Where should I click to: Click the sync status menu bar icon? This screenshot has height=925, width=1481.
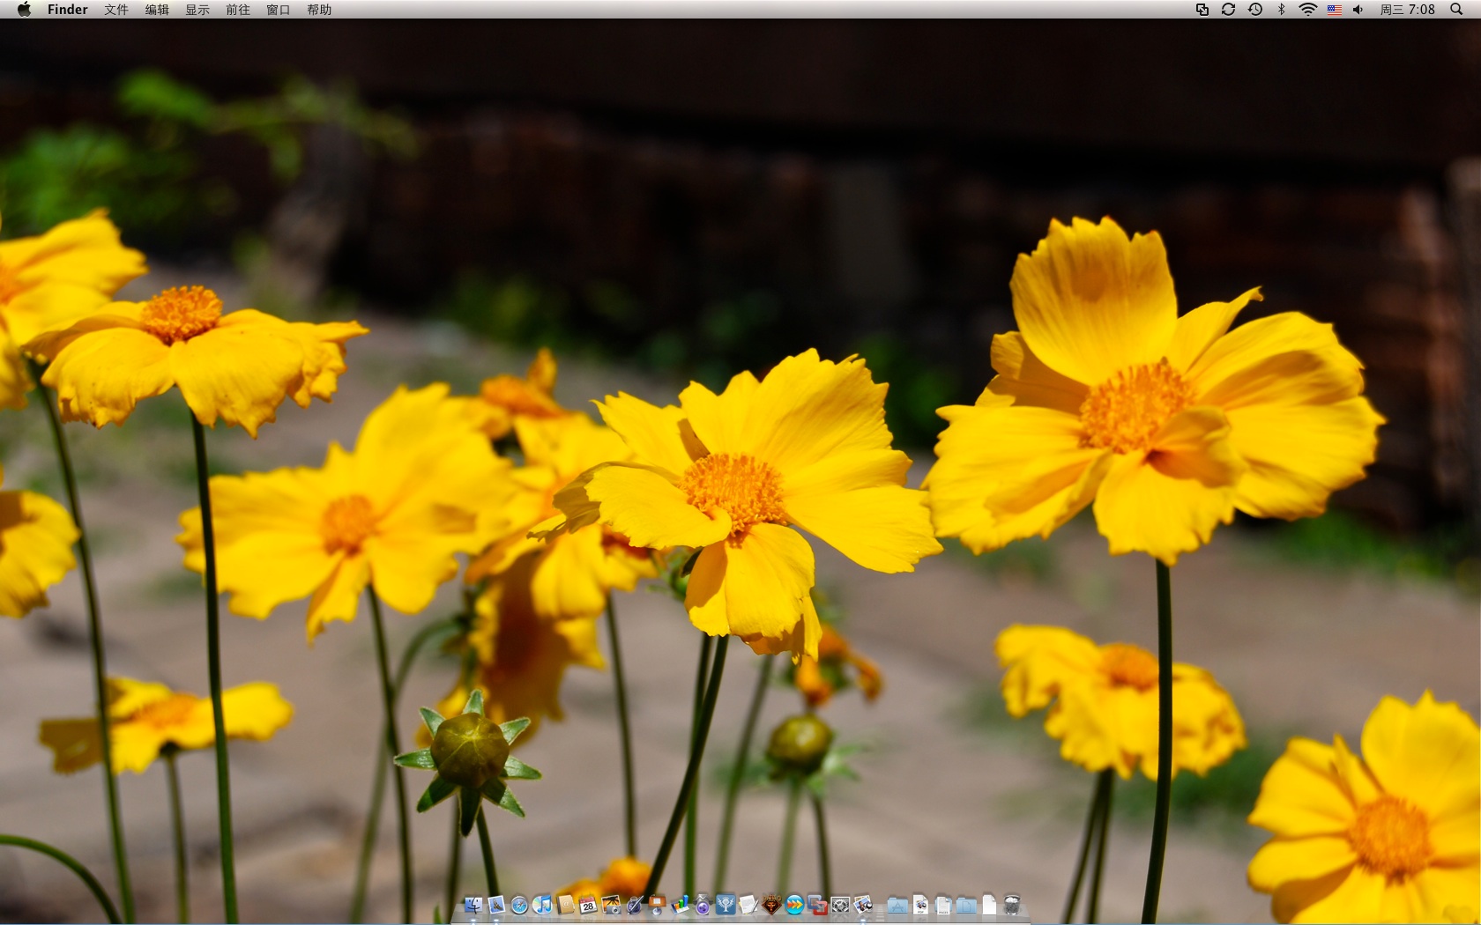[1228, 10]
